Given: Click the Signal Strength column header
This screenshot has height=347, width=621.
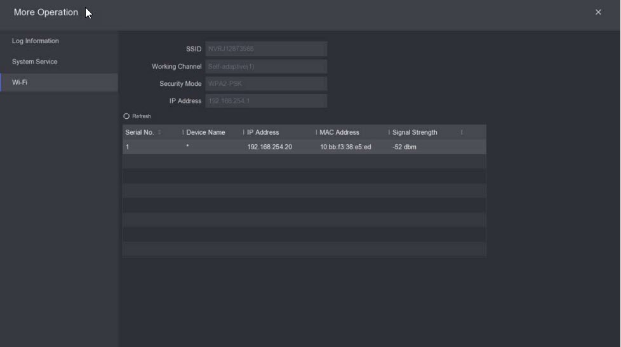Looking at the screenshot, I should pyautogui.click(x=415, y=132).
